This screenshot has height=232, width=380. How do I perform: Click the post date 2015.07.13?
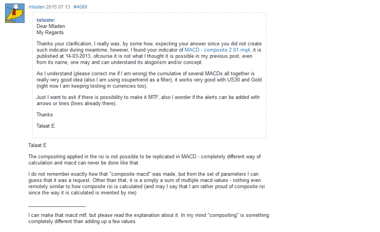[58, 7]
